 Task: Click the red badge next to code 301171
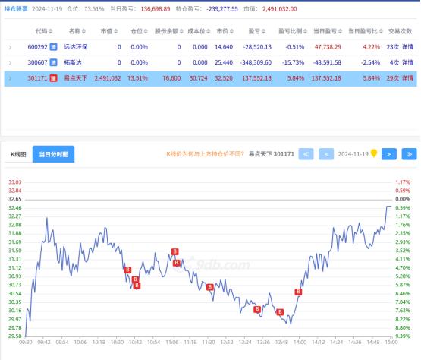(53, 78)
